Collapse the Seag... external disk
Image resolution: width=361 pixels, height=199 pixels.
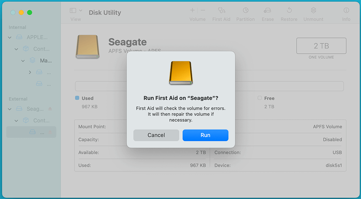click(x=10, y=109)
